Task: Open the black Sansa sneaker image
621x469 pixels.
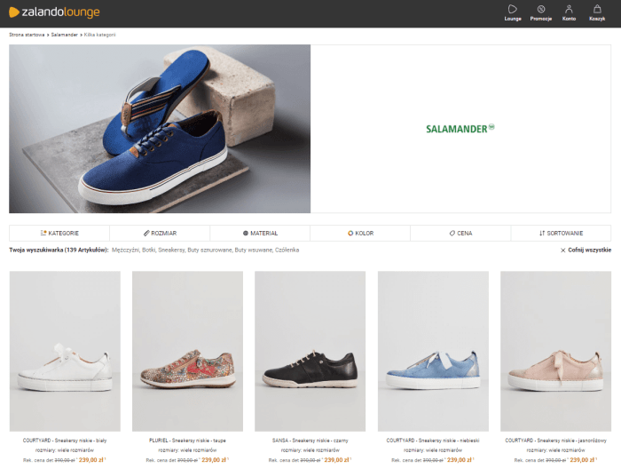Action: [310, 351]
